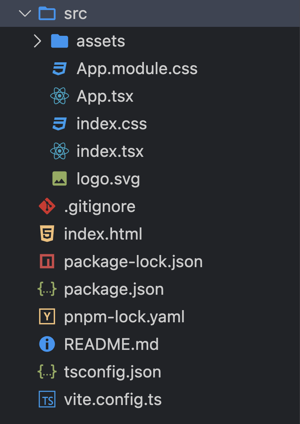Open the vite.config.ts file
This screenshot has height=424, width=300.
click(x=113, y=400)
